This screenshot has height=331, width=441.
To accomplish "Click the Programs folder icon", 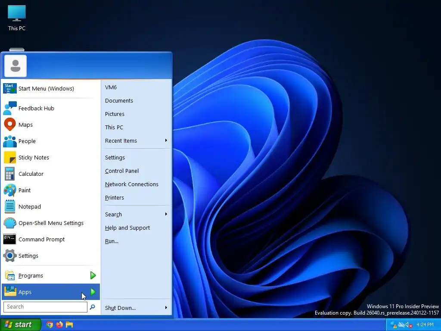I will [x=10, y=275].
